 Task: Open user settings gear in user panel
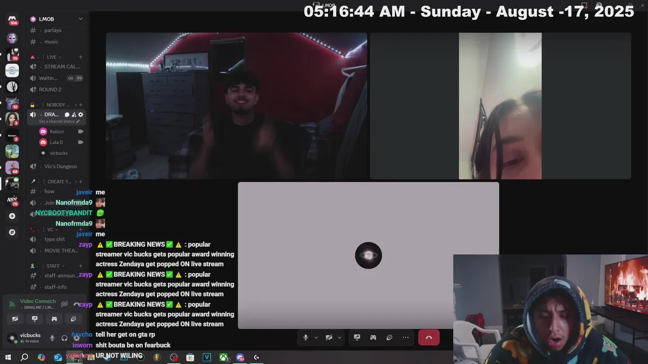(76, 338)
